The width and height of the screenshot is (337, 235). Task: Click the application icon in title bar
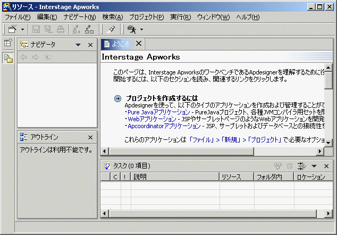click(7, 7)
